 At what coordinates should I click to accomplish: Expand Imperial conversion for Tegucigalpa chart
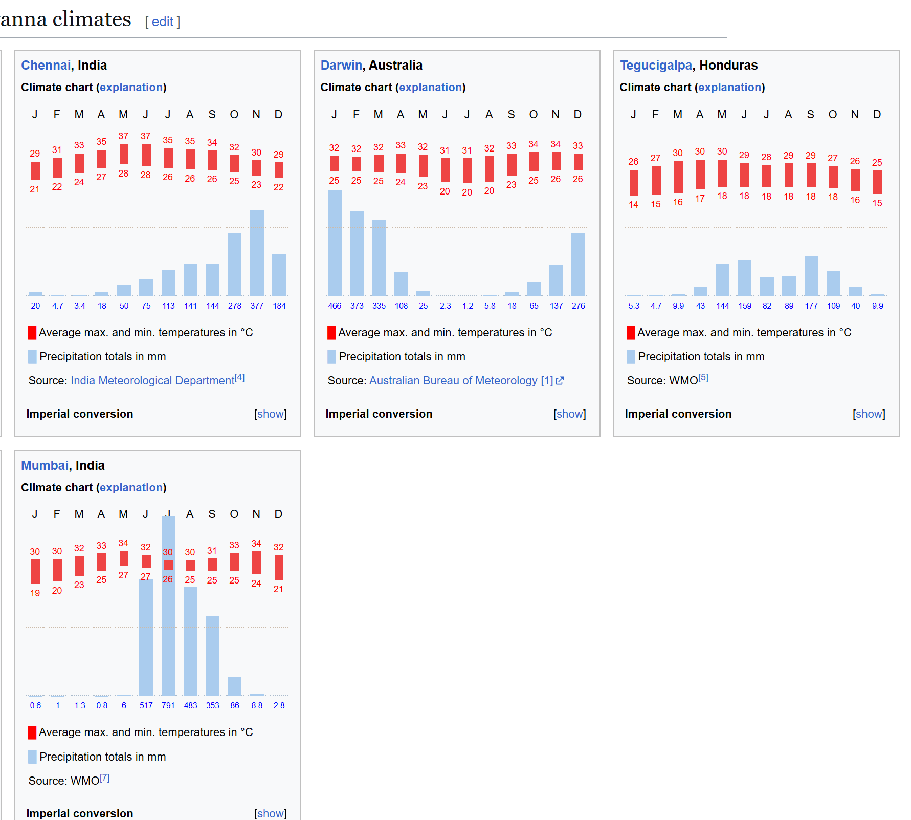tap(869, 414)
